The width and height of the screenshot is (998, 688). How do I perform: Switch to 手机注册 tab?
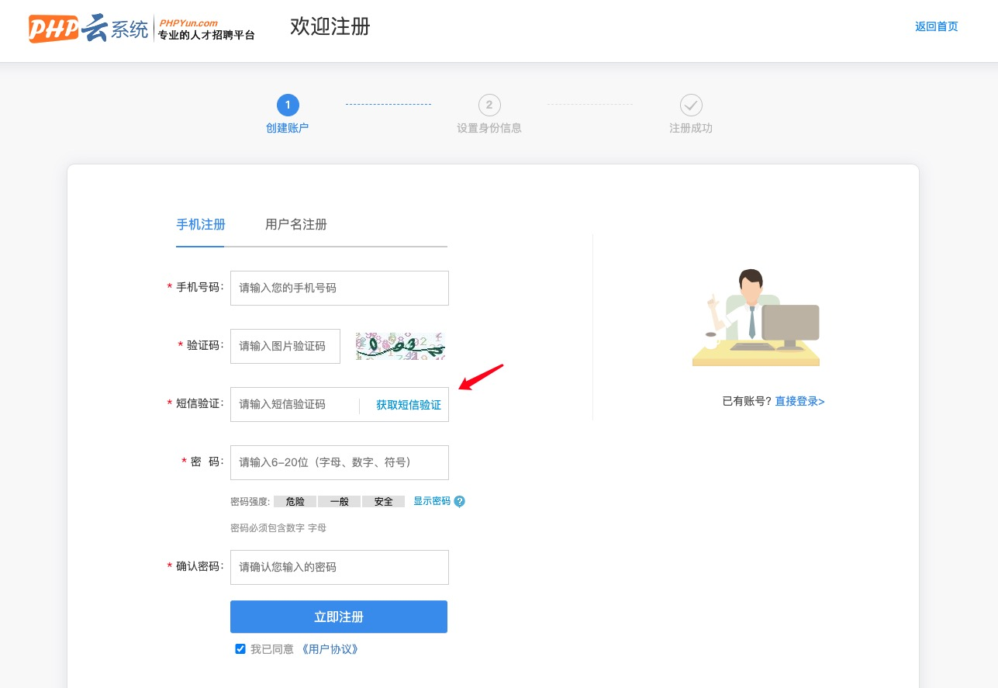click(x=201, y=225)
